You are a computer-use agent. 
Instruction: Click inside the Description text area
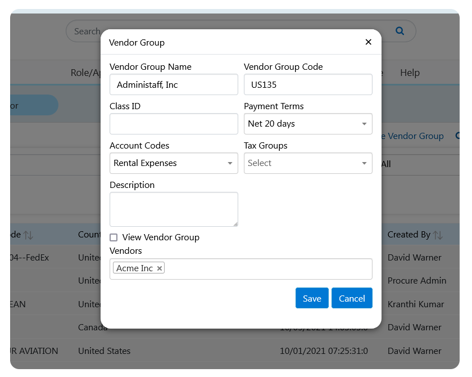[x=174, y=208]
